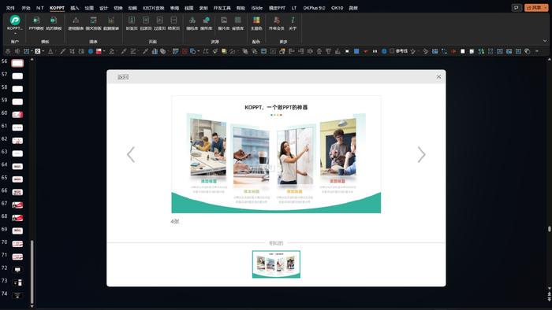This screenshot has height=310, width=552.
Task: Click the 目录页 contents page icon
Action: 146,23
